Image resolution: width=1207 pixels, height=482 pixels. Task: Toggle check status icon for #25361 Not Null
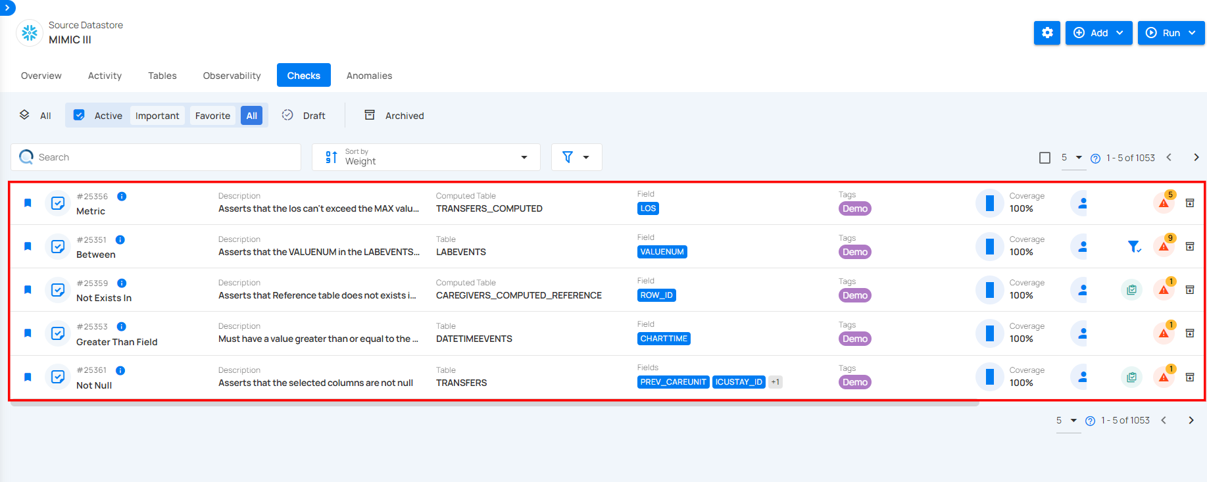[58, 377]
